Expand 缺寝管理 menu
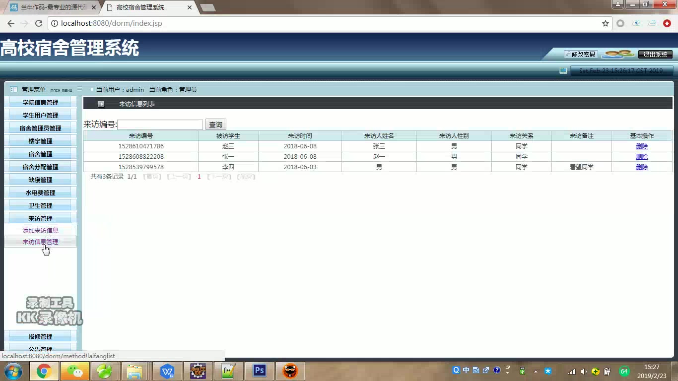678x381 pixels. pos(40,180)
